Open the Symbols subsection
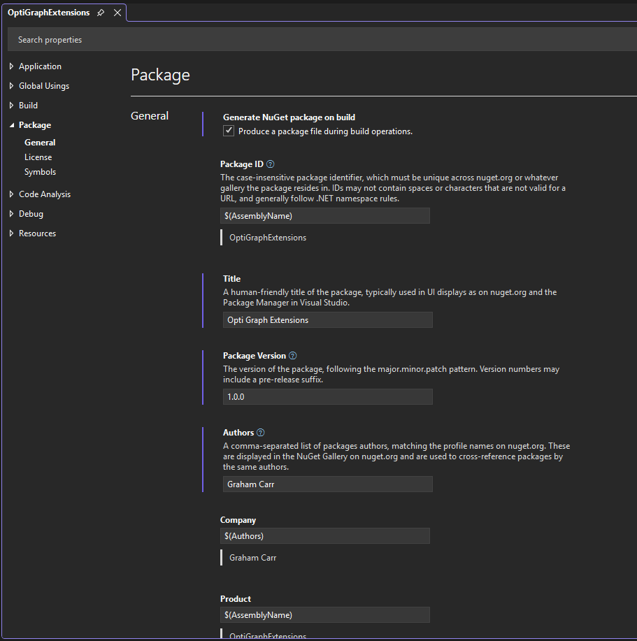 pos(40,172)
